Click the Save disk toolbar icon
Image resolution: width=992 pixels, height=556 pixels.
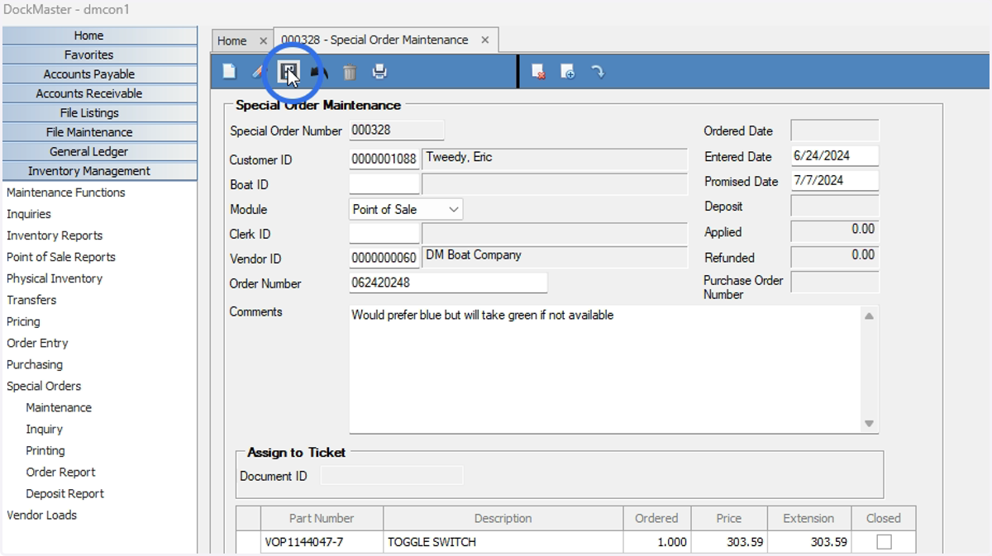click(289, 72)
